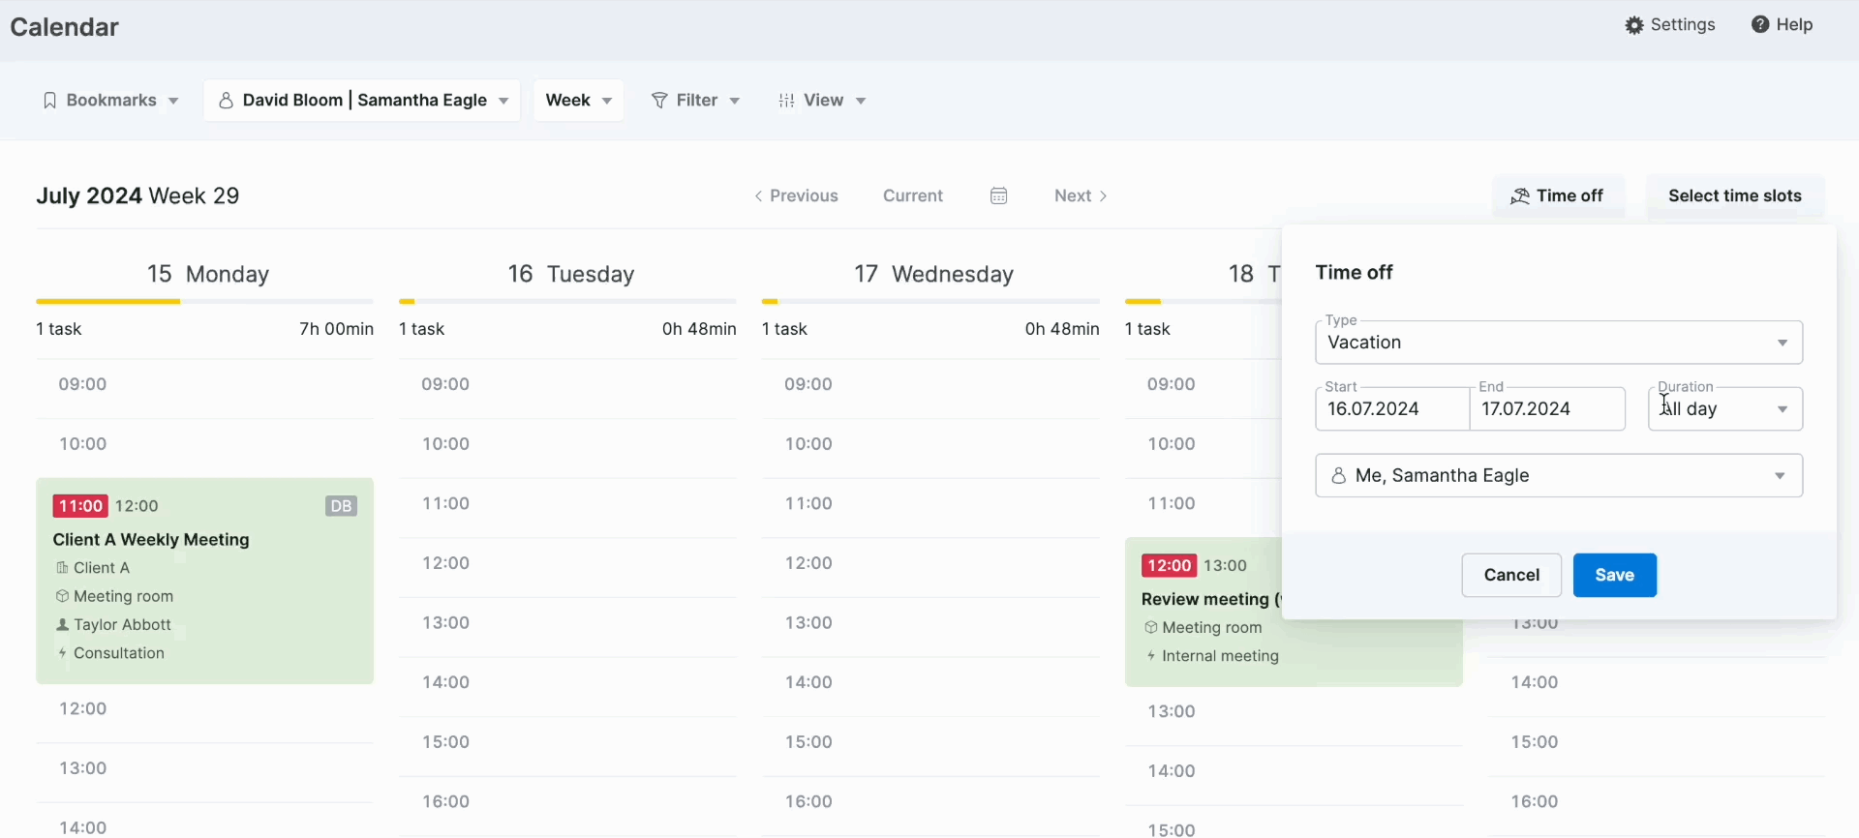
Task: Save the time off entry
Action: click(x=1615, y=576)
